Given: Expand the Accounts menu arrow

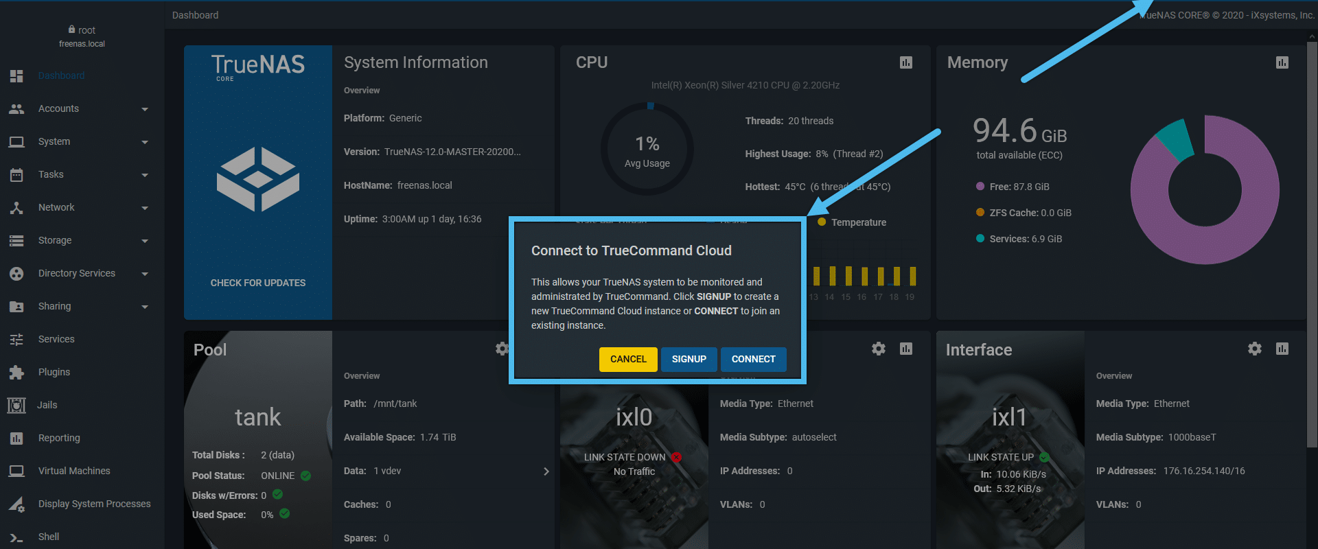Looking at the screenshot, I should pyautogui.click(x=145, y=109).
